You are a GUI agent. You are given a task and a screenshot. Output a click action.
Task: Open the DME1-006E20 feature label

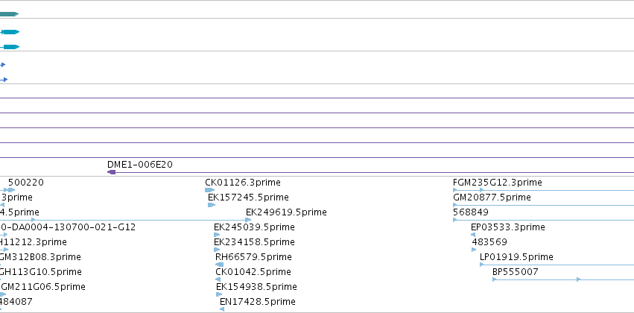click(140, 165)
